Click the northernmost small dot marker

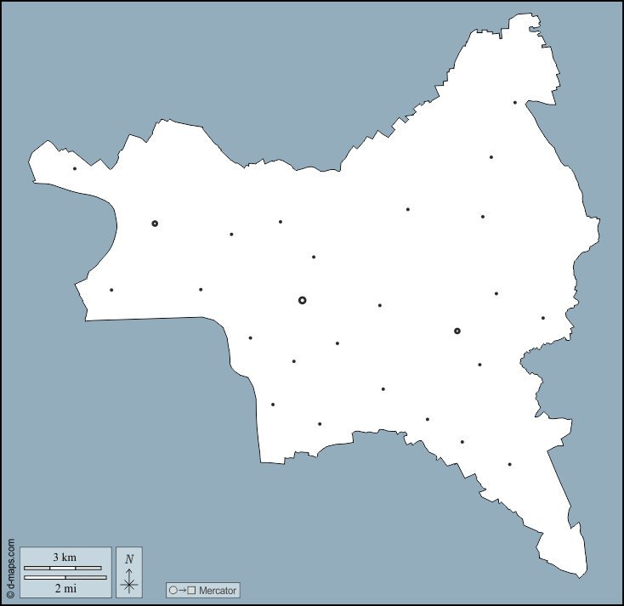pos(514,103)
